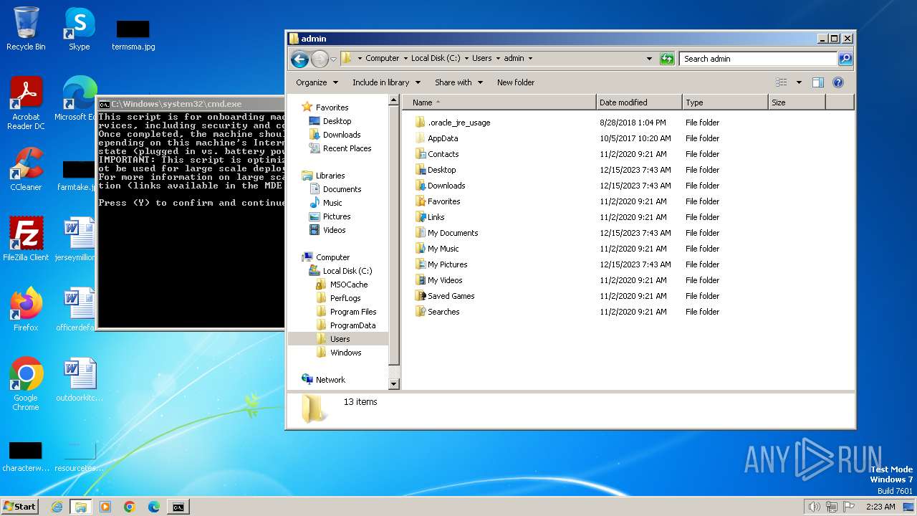Viewport: 917px width, 516px height.
Task: Select the My Documents folder
Action: click(x=446, y=233)
